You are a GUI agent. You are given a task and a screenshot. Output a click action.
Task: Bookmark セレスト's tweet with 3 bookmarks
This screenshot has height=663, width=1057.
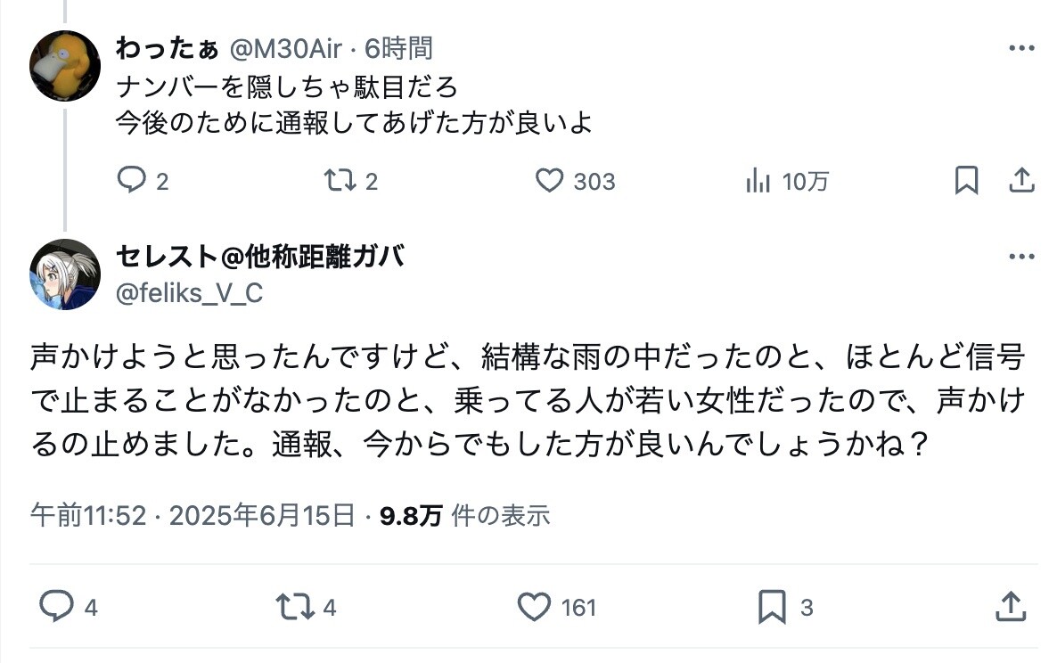pos(772,608)
